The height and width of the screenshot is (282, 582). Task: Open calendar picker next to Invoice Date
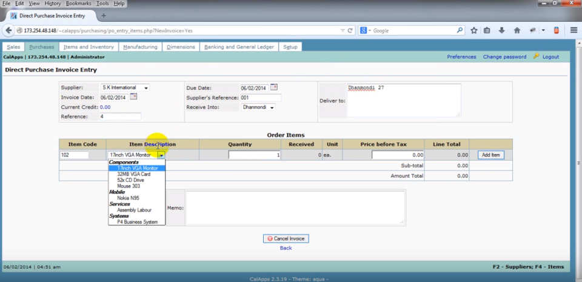click(x=133, y=96)
